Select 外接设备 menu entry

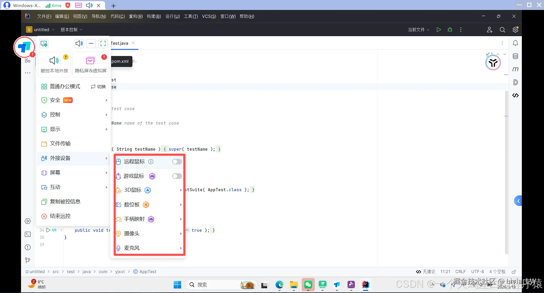73,158
